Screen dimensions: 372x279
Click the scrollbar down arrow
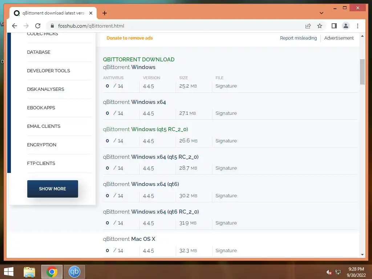[362, 255]
